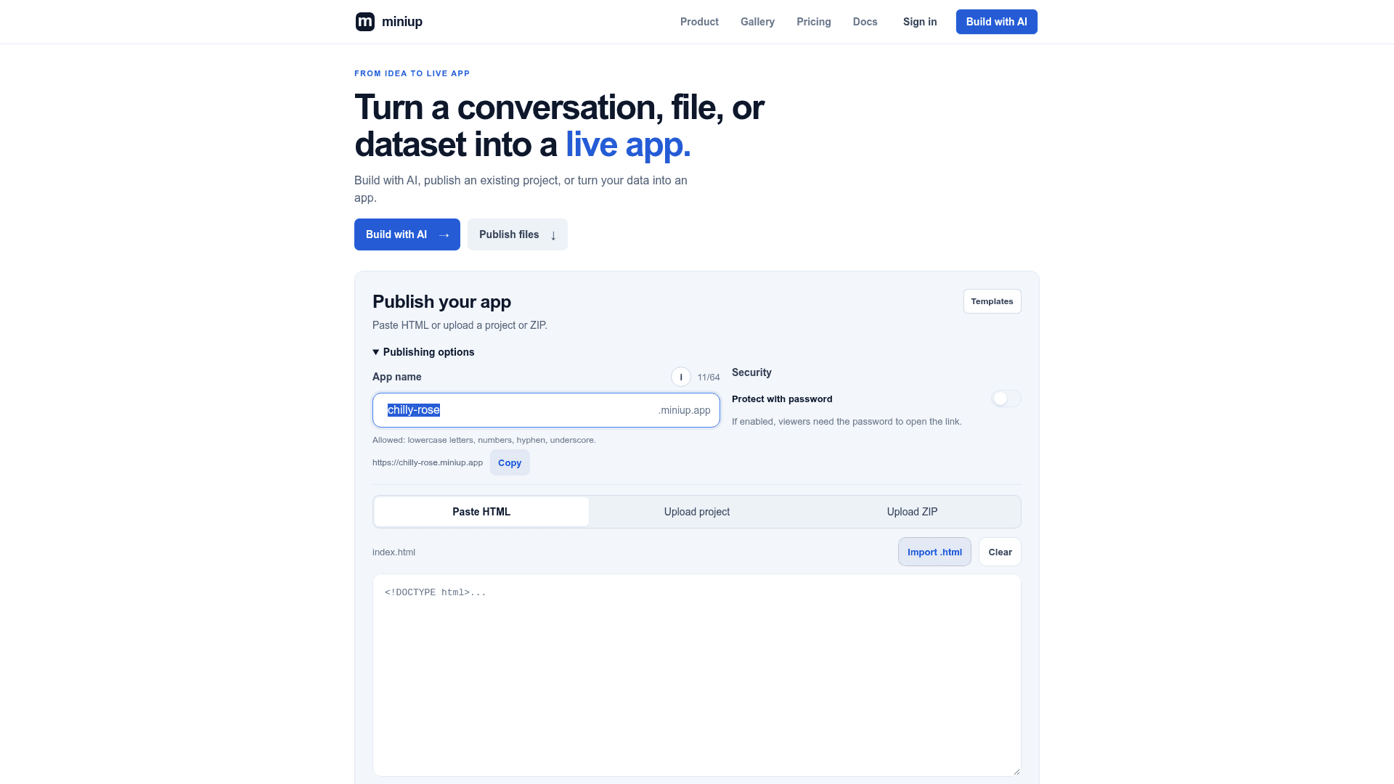Click the 11/64 character counter
Screen dimensions: 1394x784
709,377
